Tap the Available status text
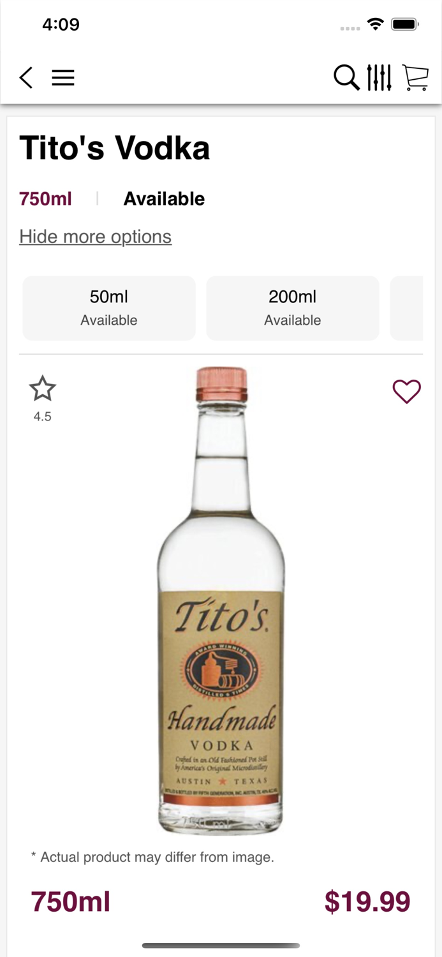The height and width of the screenshot is (957, 442). [164, 199]
